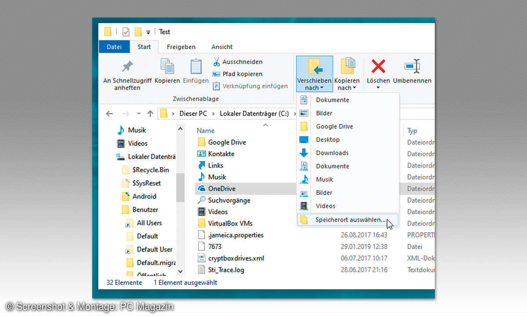Viewport: 527px width, 316px height.
Task: Select Videos in navigation pane
Action: [x=132, y=144]
